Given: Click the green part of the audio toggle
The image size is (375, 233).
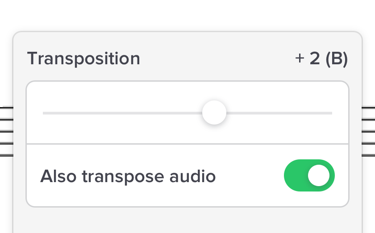Looking at the screenshot, I should coord(296,175).
